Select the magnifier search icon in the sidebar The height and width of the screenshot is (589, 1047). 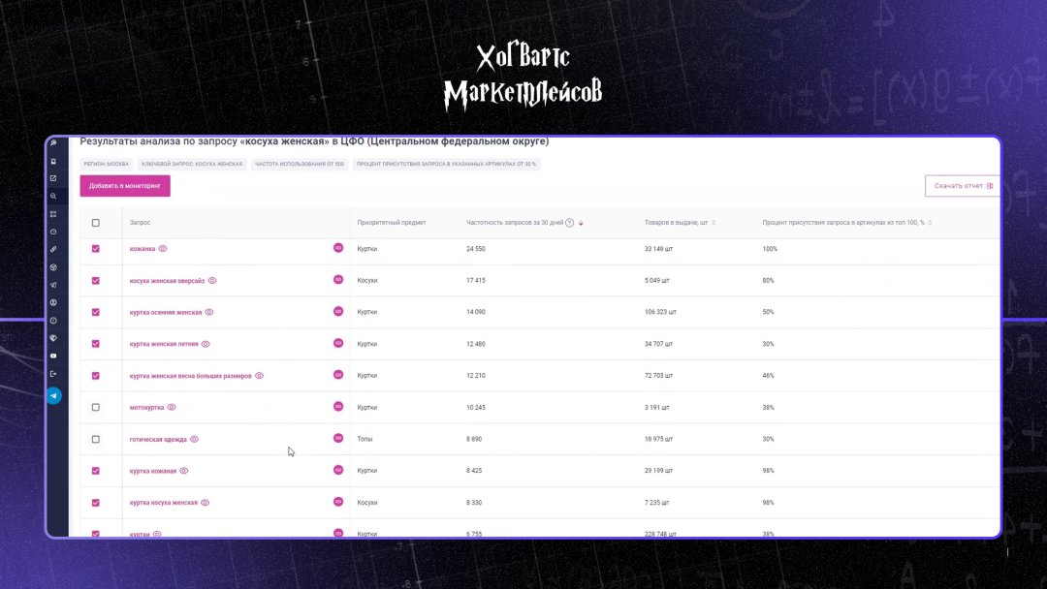(53, 196)
